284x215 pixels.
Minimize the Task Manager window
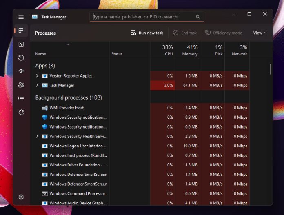(234, 14)
